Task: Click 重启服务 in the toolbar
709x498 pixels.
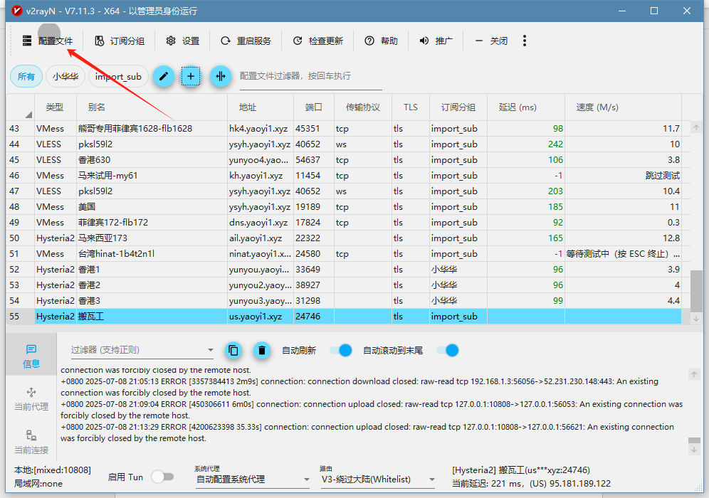Action: [x=246, y=41]
